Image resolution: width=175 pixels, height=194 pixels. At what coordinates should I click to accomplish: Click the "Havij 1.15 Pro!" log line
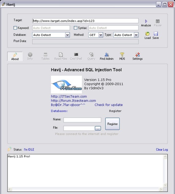point(19,156)
